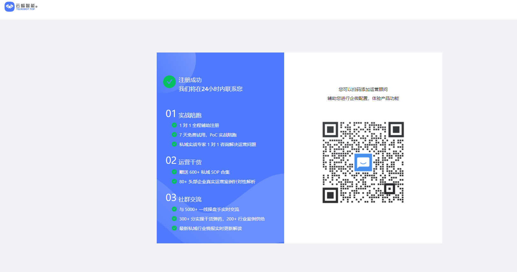Click green check beside 与 5000+ 一线操盘手
Screen dimensions: 517x272
[x=174, y=209]
